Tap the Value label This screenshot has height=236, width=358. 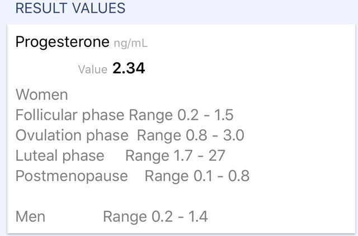93,69
